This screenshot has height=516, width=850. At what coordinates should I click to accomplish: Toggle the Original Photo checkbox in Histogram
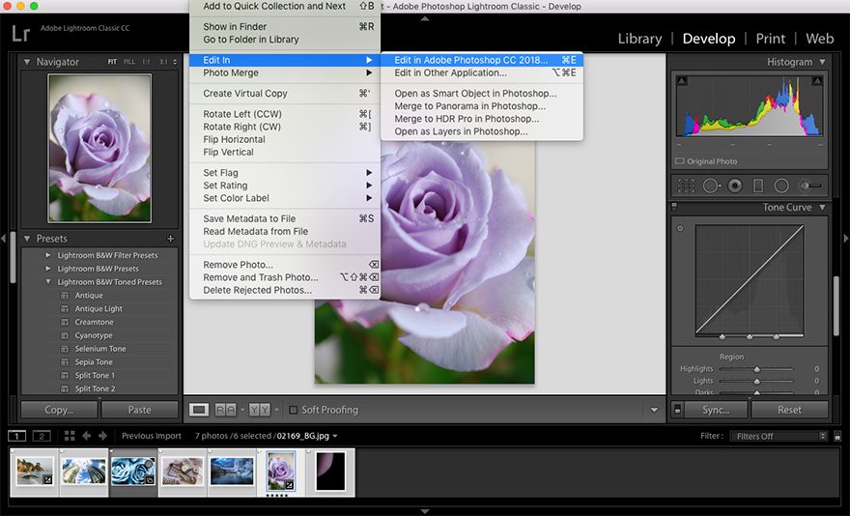click(x=680, y=161)
